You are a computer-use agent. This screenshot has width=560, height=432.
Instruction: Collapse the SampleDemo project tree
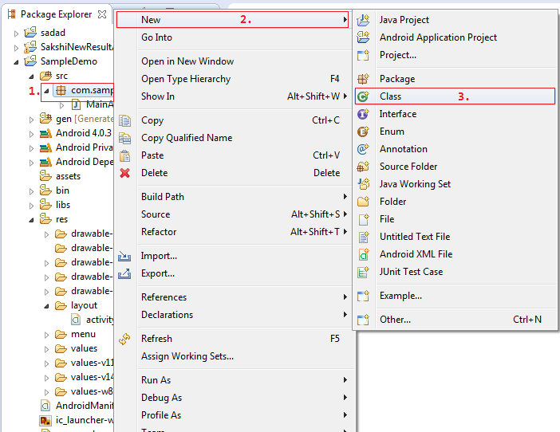click(x=18, y=61)
